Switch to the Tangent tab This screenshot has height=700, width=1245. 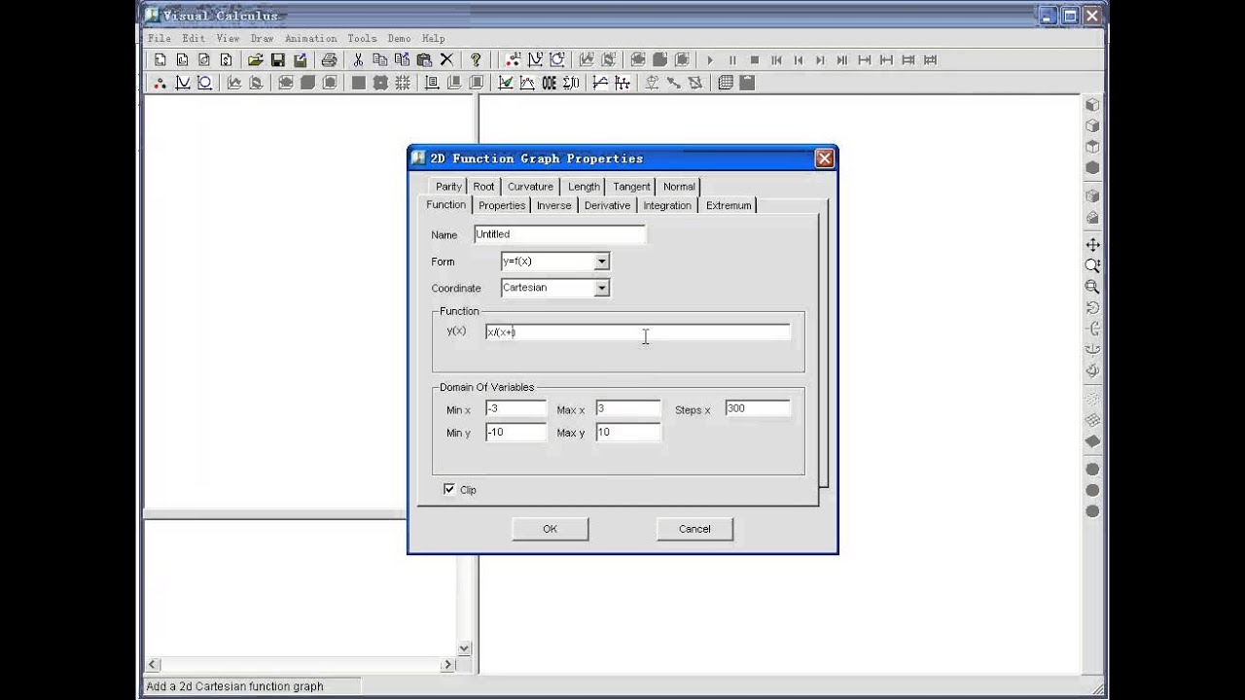[631, 187]
